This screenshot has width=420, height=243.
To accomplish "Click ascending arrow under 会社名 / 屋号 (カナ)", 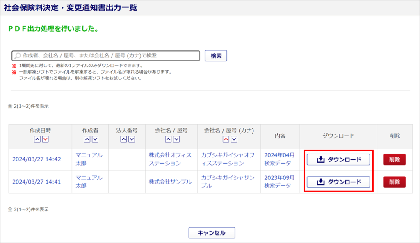I will [226, 139].
